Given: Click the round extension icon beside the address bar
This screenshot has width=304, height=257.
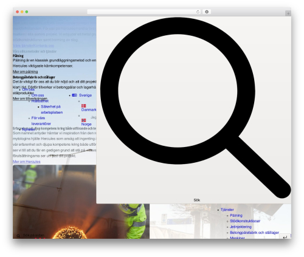Looking at the screenshot, I should (x=207, y=12).
